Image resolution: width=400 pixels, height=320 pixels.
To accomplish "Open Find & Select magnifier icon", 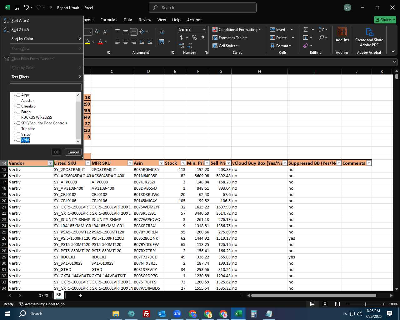I will [321, 37].
